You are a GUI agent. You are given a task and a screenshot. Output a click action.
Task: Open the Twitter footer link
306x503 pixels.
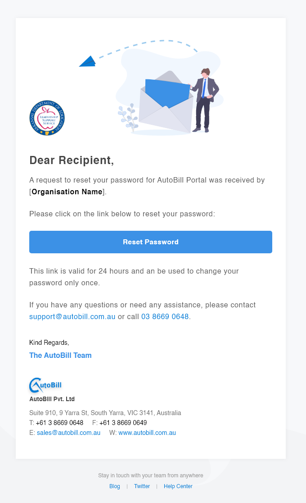pos(142,486)
